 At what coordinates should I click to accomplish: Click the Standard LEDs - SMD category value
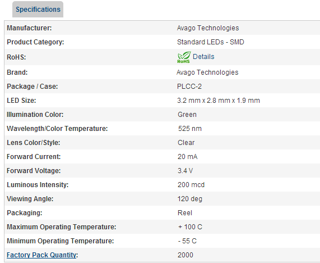point(210,42)
